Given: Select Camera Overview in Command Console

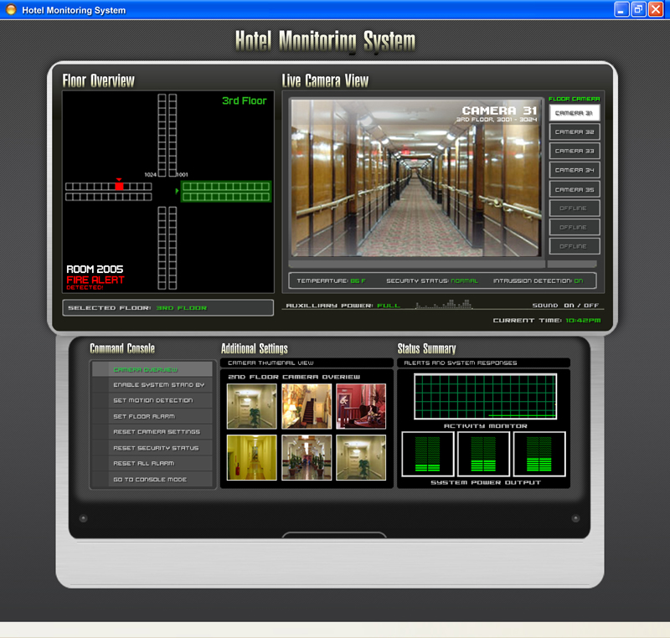Looking at the screenshot, I should (x=152, y=369).
